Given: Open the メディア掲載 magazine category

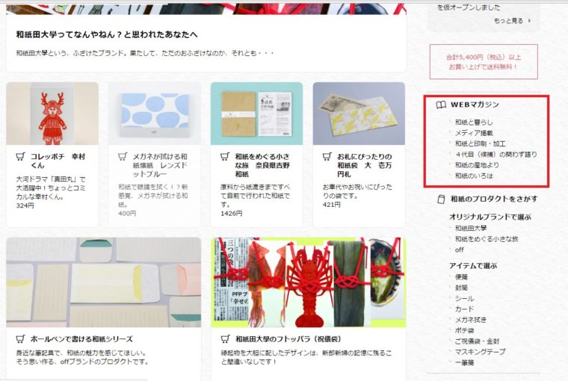Looking at the screenshot, I should coord(474,133).
